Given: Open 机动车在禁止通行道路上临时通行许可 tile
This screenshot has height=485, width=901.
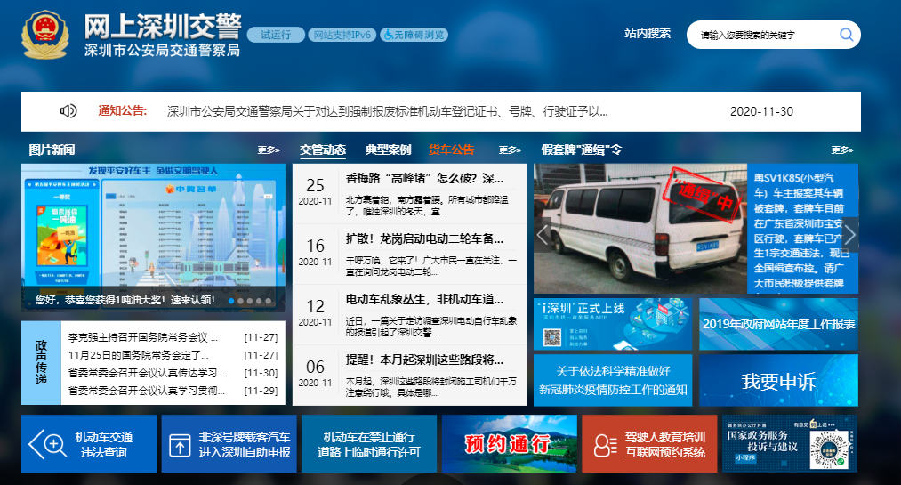Looking at the screenshot, I should [x=369, y=444].
